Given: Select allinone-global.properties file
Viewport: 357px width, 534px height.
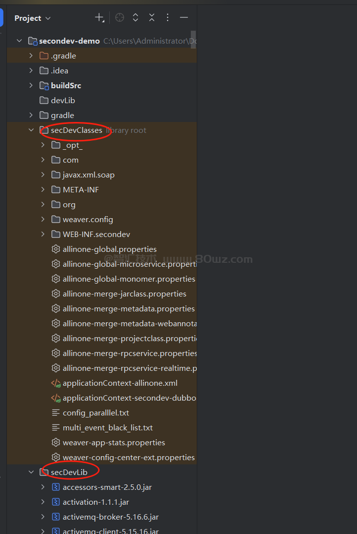Looking at the screenshot, I should [109, 249].
